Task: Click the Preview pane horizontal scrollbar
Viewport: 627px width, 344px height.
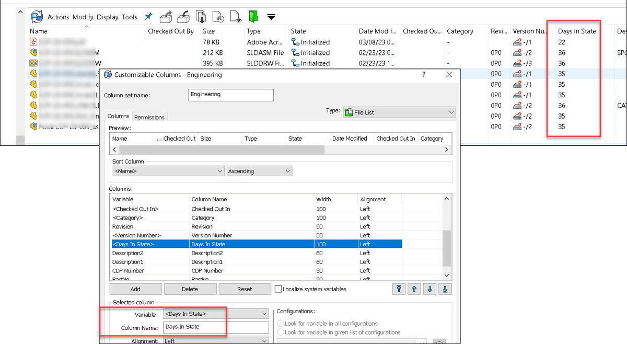Action: [222, 150]
